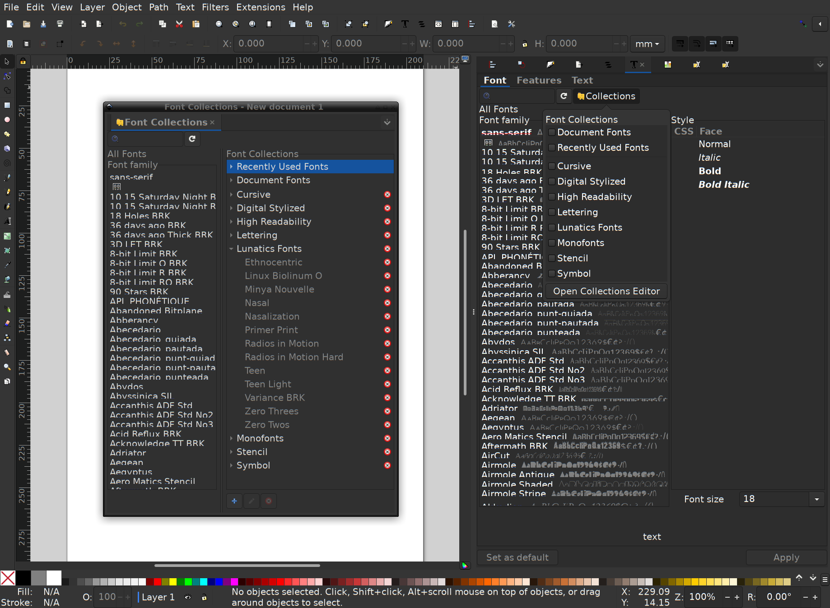
Task: Open the Extensions menu
Action: coord(261,7)
